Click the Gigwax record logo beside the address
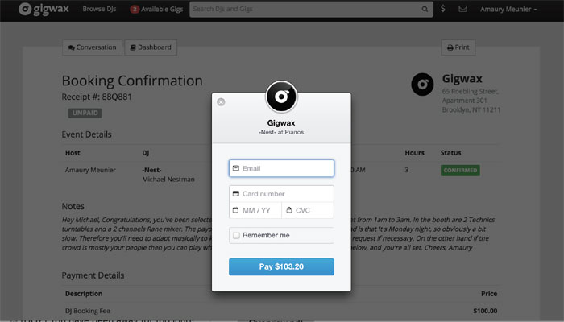This screenshot has width=564, height=322. 422,85
